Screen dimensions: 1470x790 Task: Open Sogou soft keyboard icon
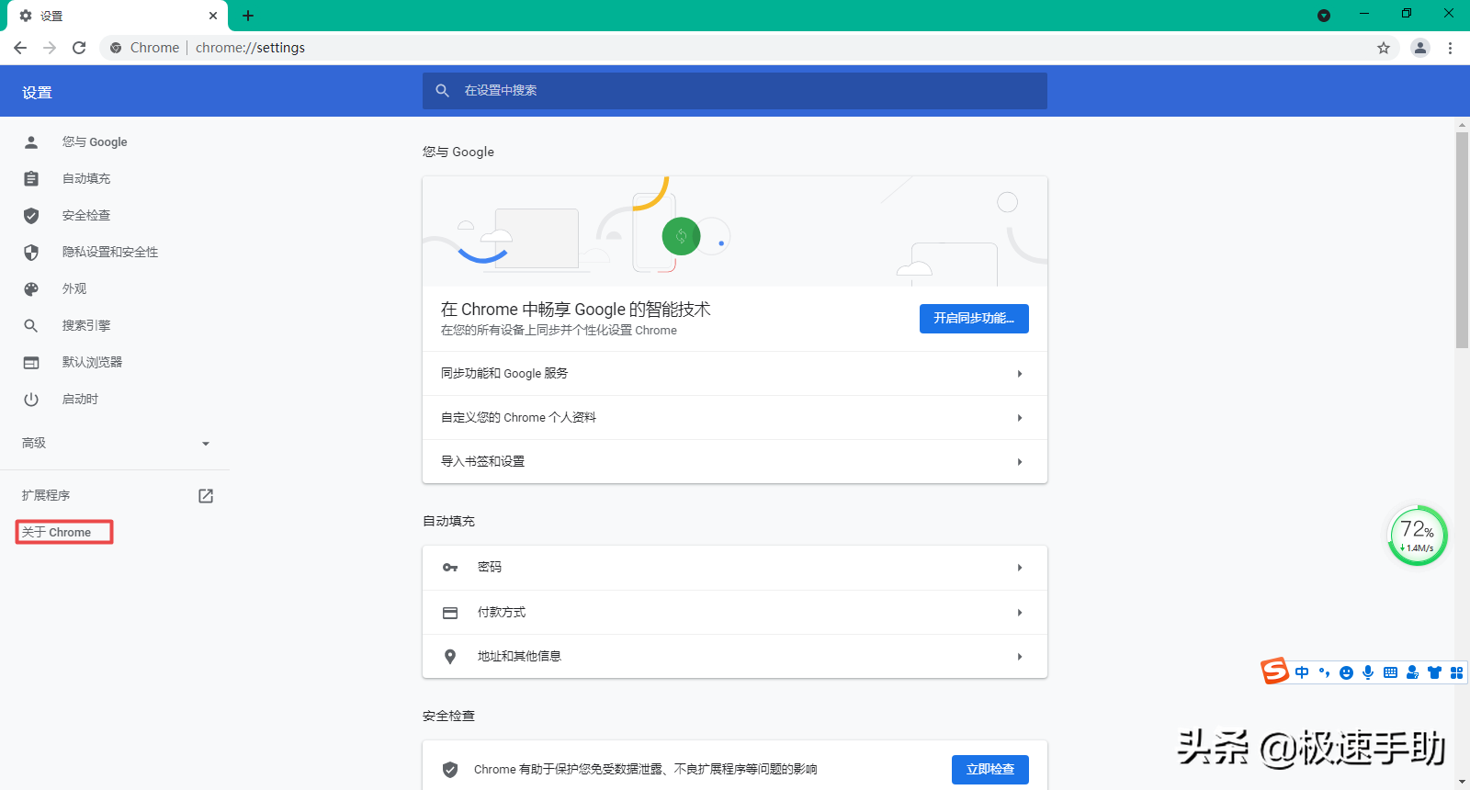pos(1390,672)
